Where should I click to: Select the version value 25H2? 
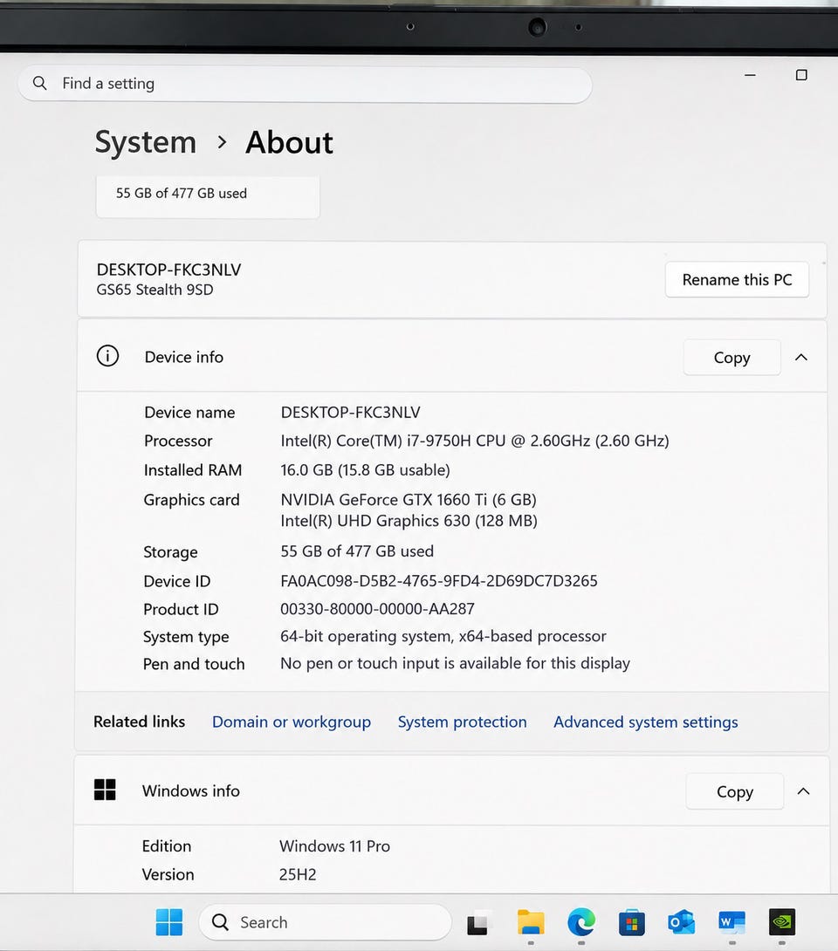point(298,874)
